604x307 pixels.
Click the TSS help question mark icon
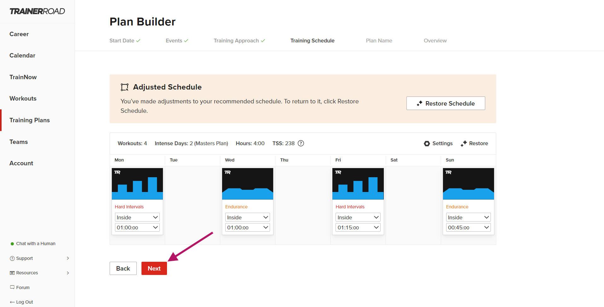[x=301, y=143]
